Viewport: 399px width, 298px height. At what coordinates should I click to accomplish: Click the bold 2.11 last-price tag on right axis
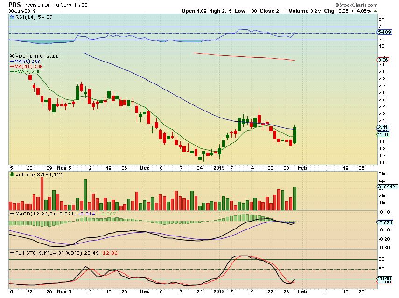(383, 128)
